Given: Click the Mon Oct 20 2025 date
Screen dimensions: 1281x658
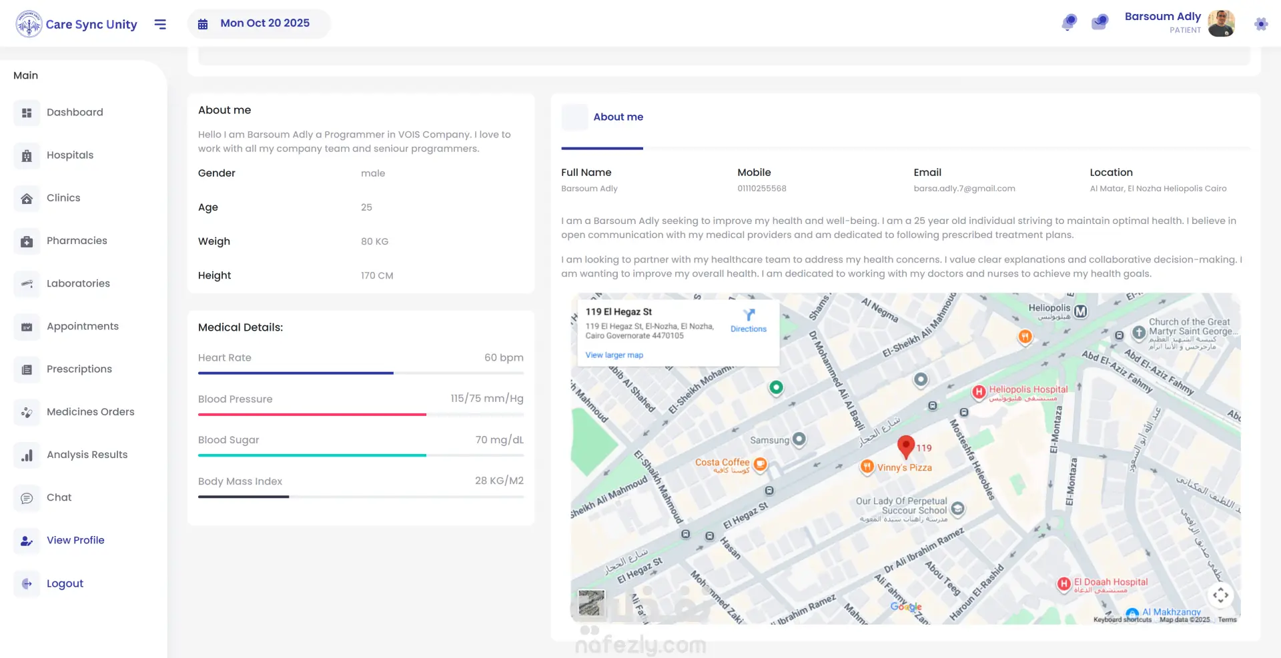Looking at the screenshot, I should 265,23.
